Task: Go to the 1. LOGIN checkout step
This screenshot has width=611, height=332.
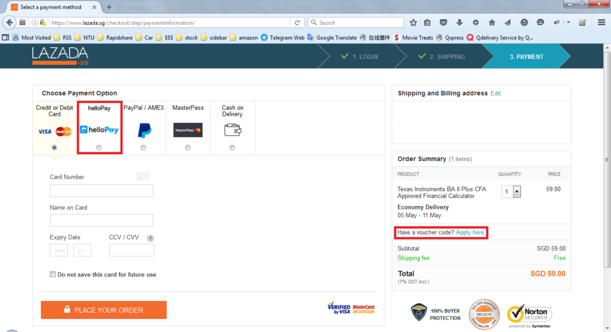Action: pos(359,57)
